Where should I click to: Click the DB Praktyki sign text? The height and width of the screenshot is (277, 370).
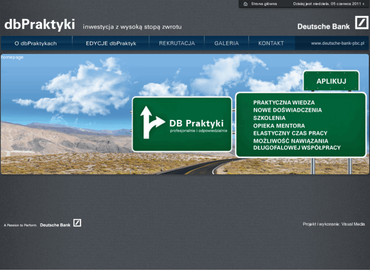196,124
